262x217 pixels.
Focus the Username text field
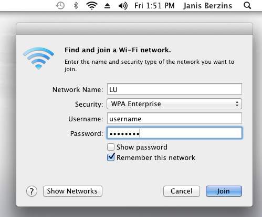pos(174,118)
